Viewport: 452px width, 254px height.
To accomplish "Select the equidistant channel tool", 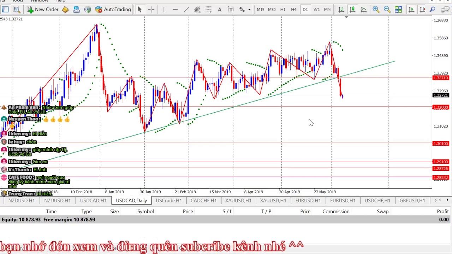I will 197,10.
